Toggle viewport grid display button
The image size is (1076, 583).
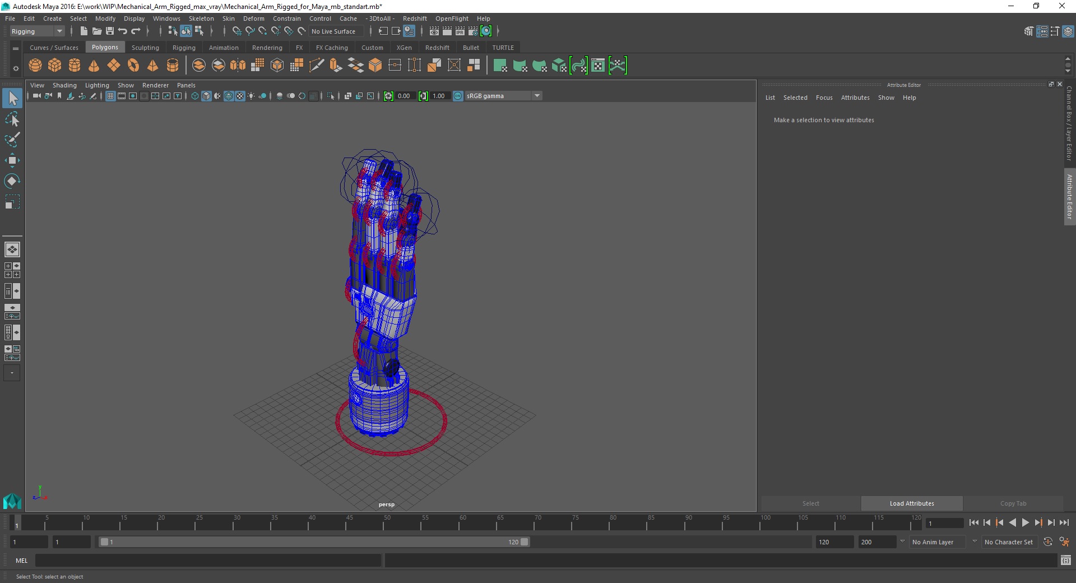pyautogui.click(x=110, y=96)
